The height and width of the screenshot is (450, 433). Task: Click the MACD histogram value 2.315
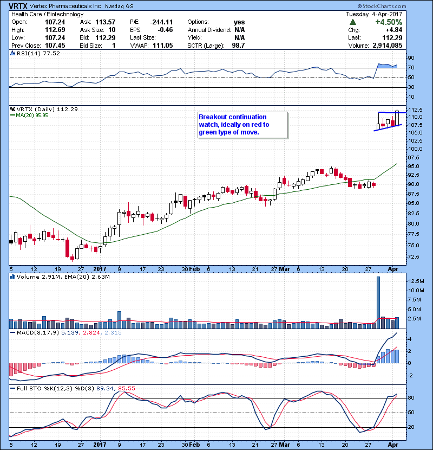click(x=113, y=333)
